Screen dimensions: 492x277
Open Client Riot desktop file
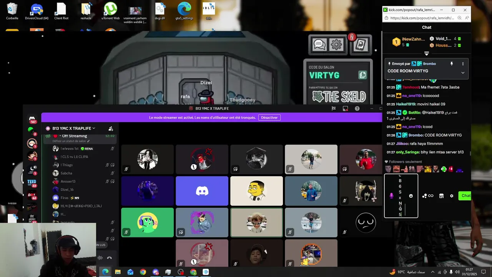pos(61,11)
